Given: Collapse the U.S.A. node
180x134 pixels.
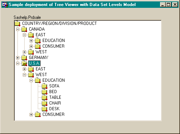Looking at the screenshot, I should point(17,63).
